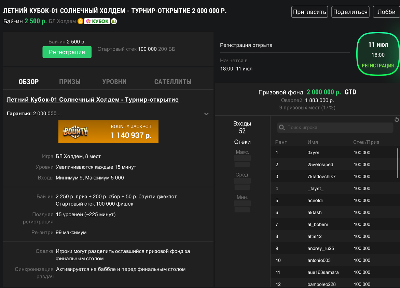Refresh the player list with the reload icon

pyautogui.click(x=396, y=119)
